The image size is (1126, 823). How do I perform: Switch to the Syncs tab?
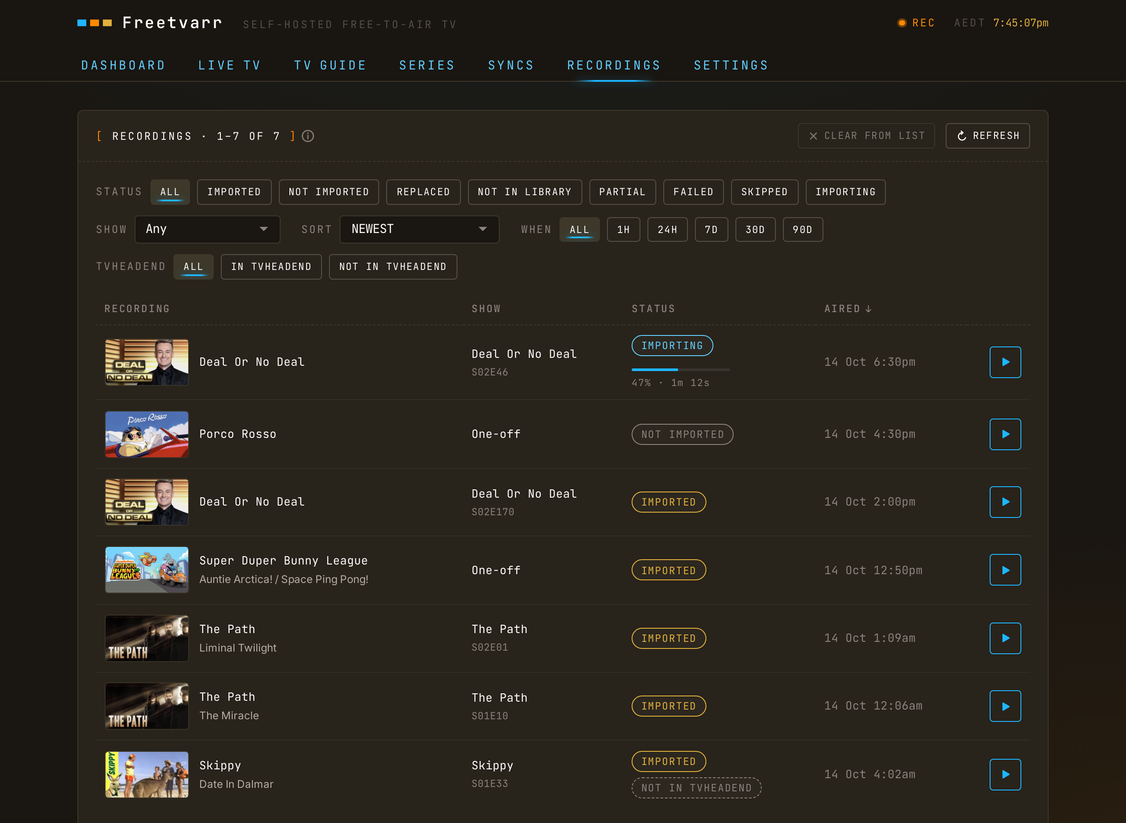(x=511, y=65)
